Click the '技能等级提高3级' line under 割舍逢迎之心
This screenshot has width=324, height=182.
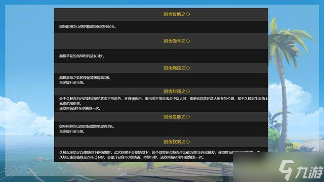(87, 126)
